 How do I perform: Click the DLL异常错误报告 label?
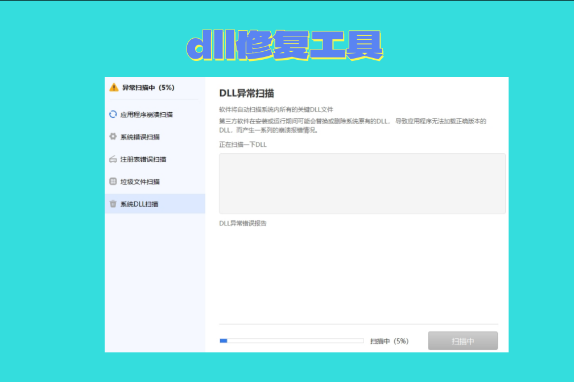point(243,223)
